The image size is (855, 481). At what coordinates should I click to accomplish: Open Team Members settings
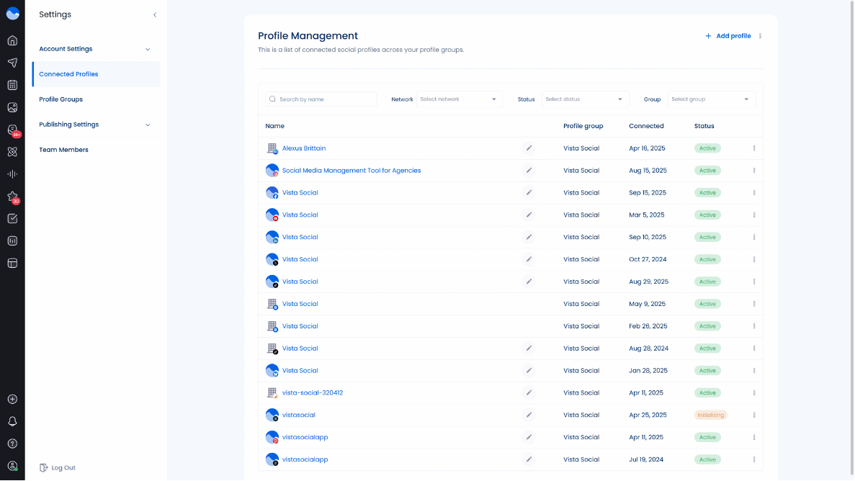[65, 149]
